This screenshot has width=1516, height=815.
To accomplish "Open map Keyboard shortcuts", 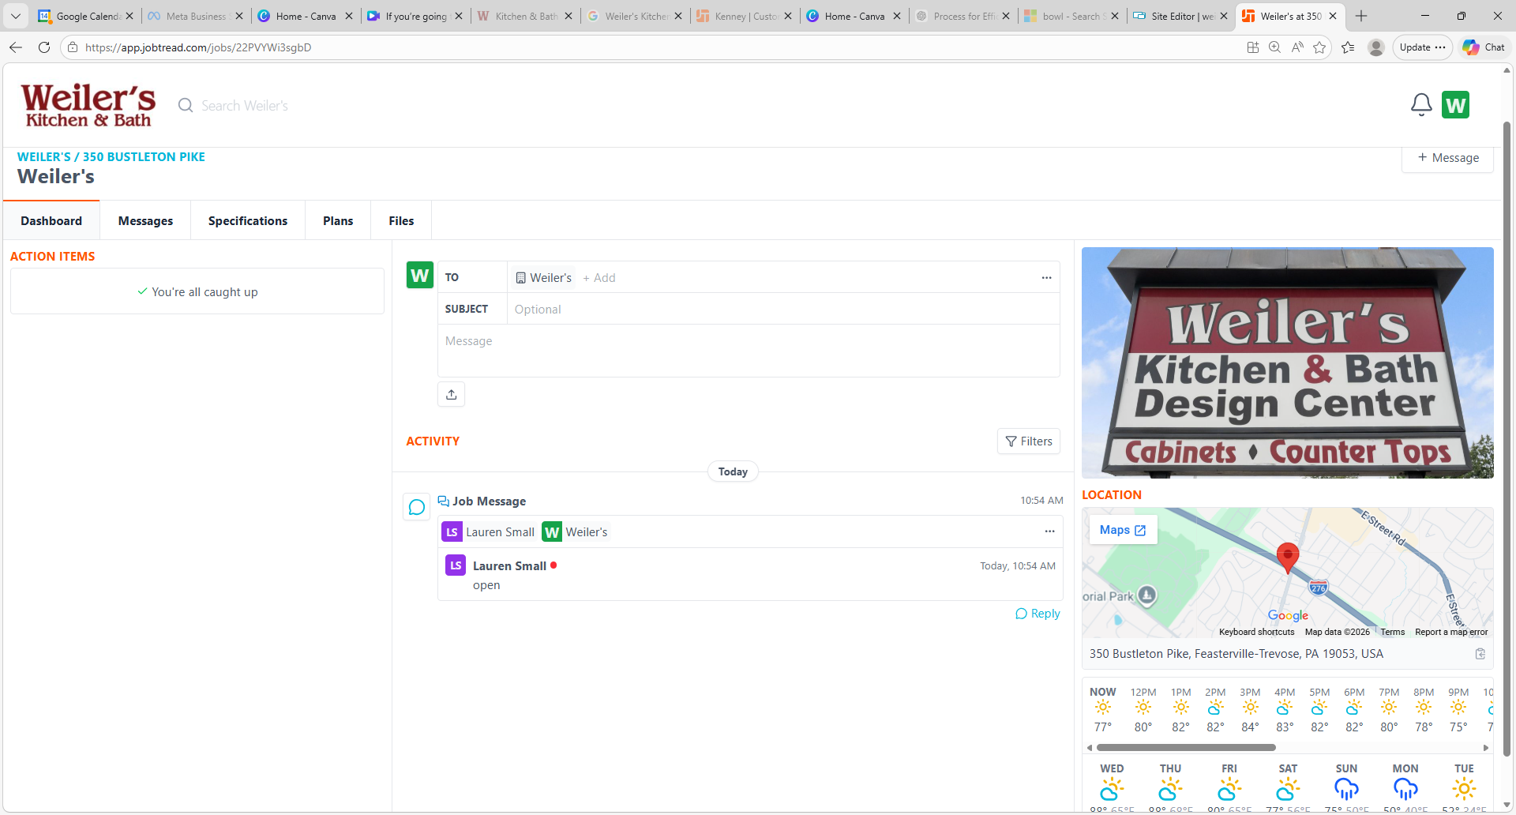I will pos(1256,632).
